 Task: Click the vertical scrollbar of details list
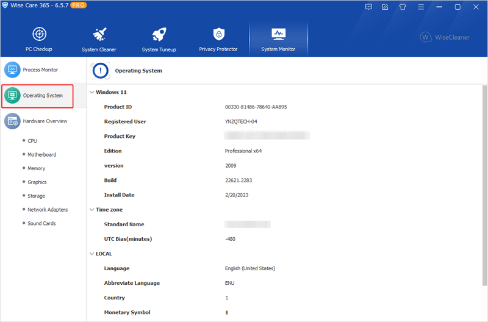pos(484,185)
